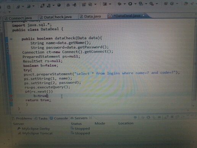Click the Stop server square icon

coord(159,117)
